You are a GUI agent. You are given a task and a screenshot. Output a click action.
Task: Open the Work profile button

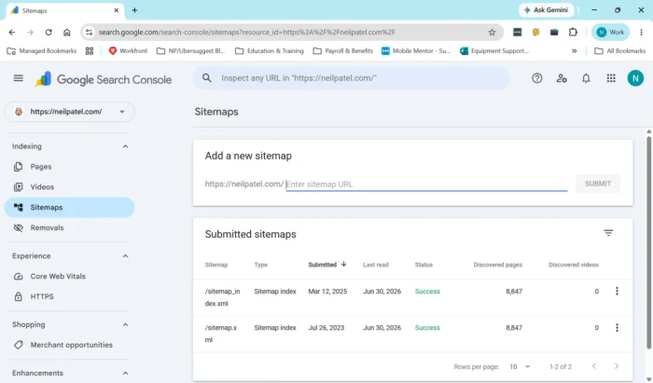[610, 32]
